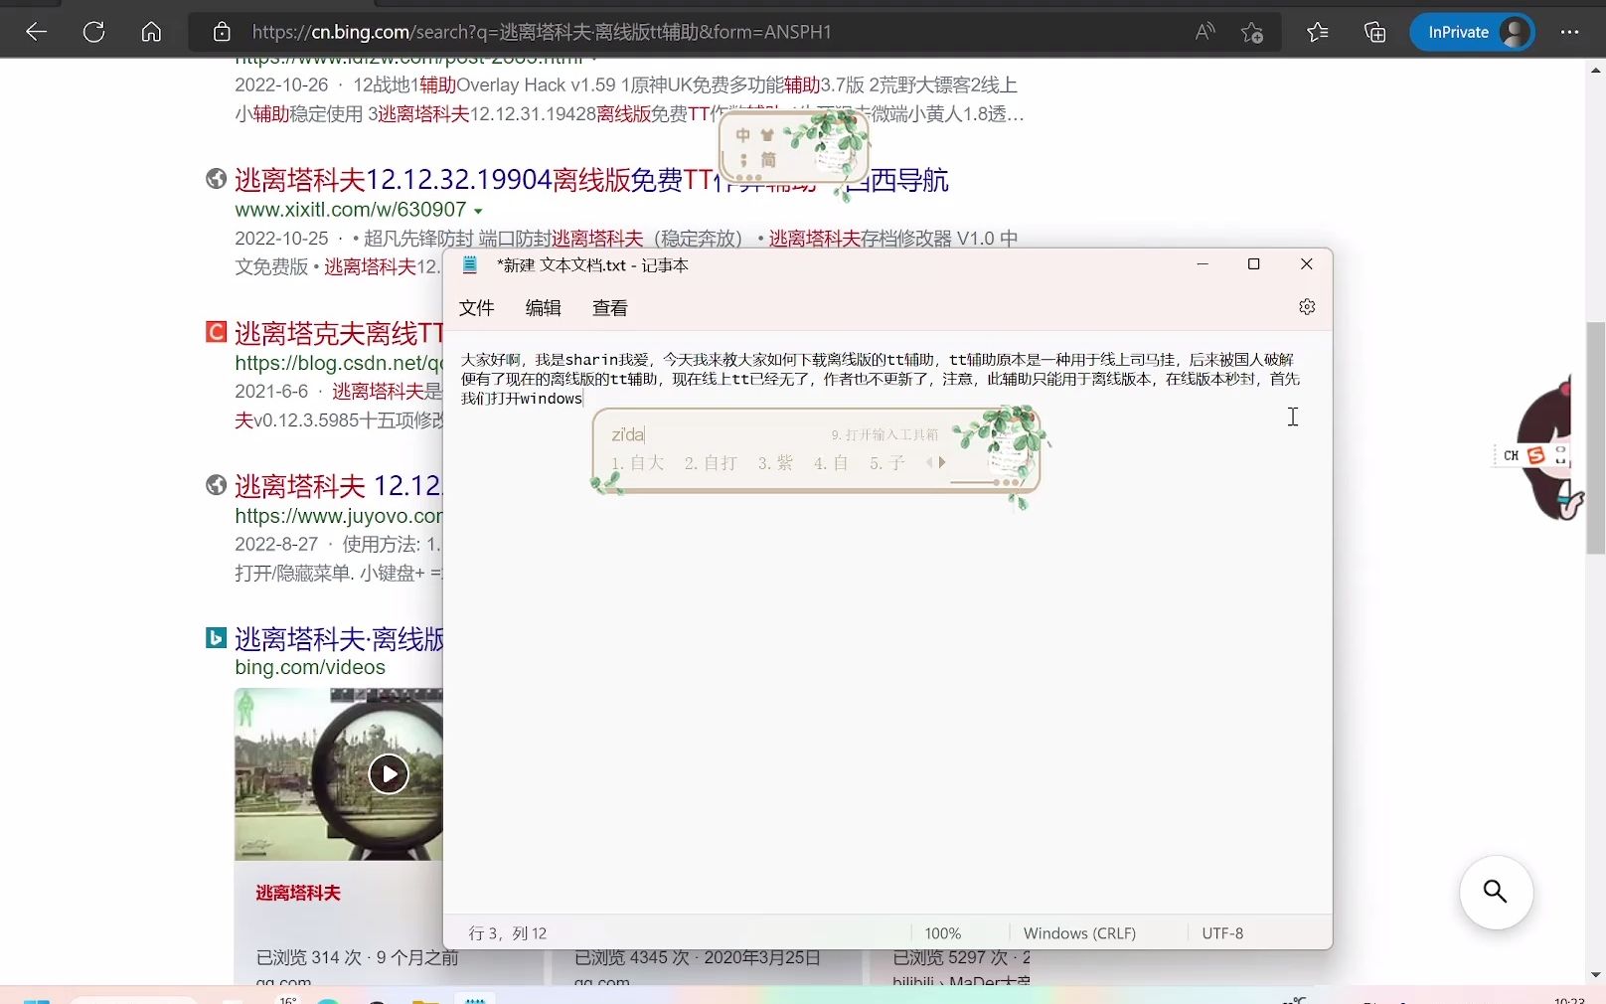Image resolution: width=1606 pixels, height=1004 pixels.
Task: Click the Bing b icon beside videos heading
Action: coord(216,638)
